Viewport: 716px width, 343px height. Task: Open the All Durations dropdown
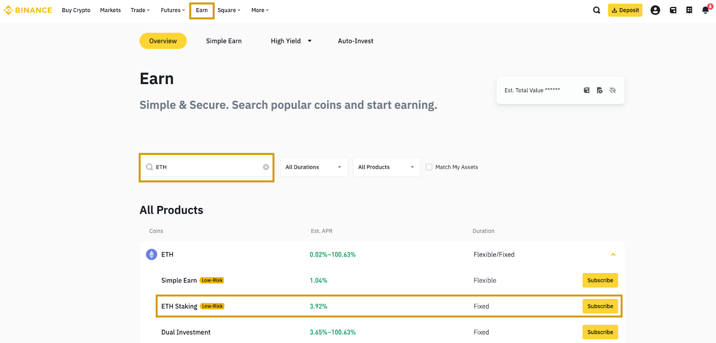(x=314, y=167)
